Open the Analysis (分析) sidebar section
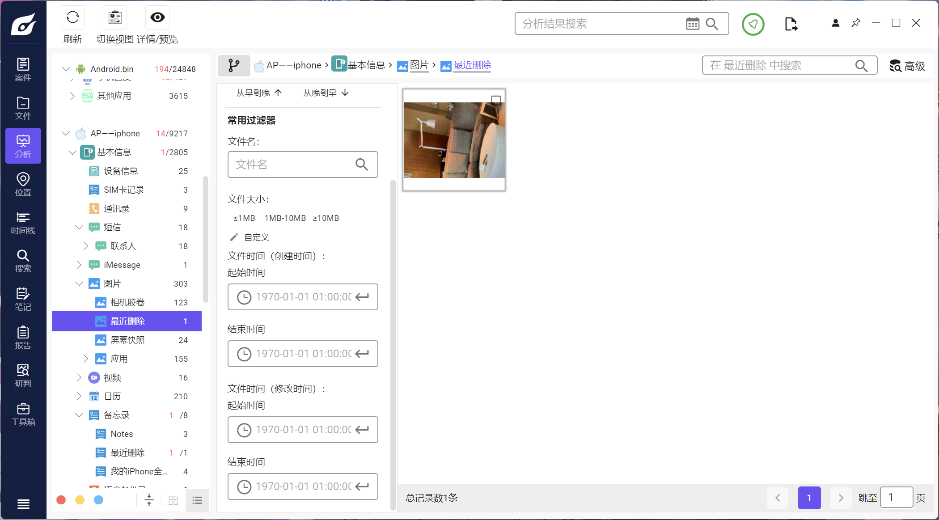Screen dimensions: 939x520 [23, 146]
